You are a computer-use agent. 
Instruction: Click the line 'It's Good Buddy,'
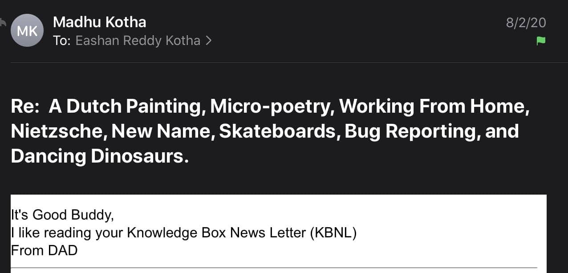click(x=62, y=215)
